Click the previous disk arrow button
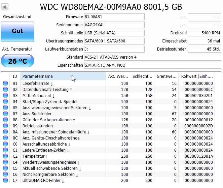The width and height of the screenshot is (223, 188). pos(5,7)
